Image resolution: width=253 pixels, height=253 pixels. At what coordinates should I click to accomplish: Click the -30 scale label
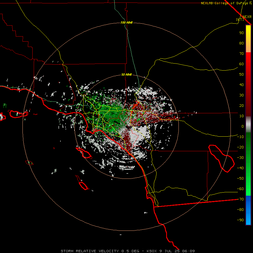pyautogui.click(x=240, y=158)
